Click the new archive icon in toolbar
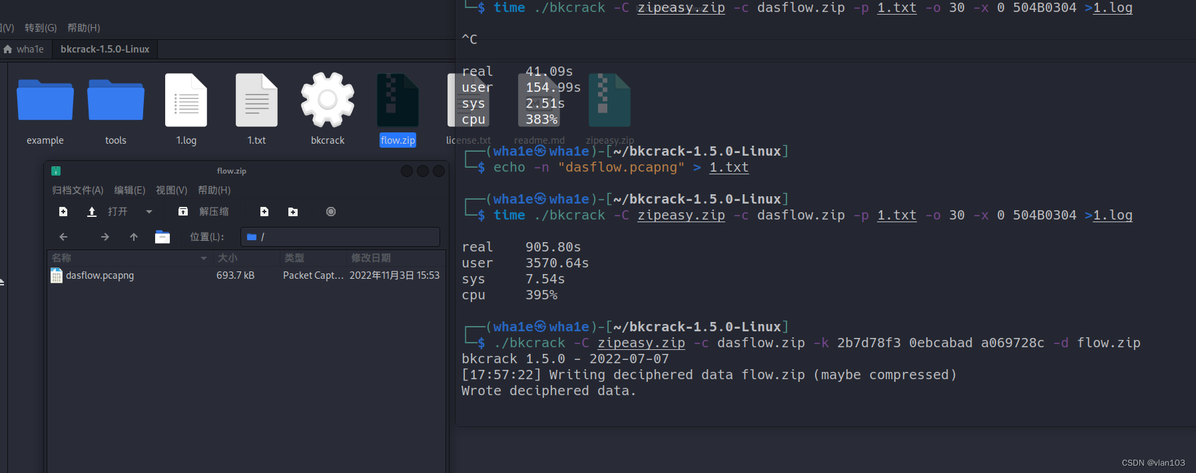This screenshot has width=1196, height=473. click(63, 212)
